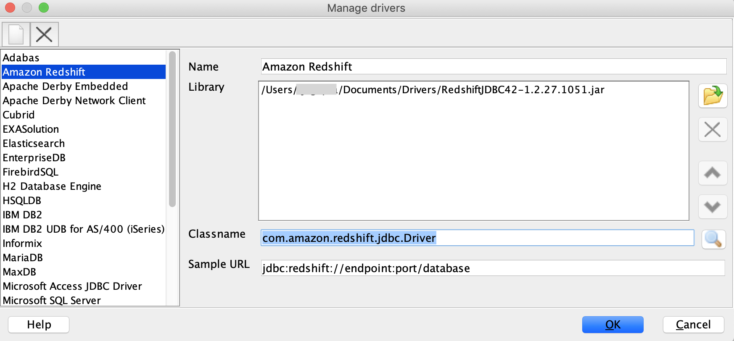Select EXASolution driver
The height and width of the screenshot is (341, 734).
coord(84,129)
